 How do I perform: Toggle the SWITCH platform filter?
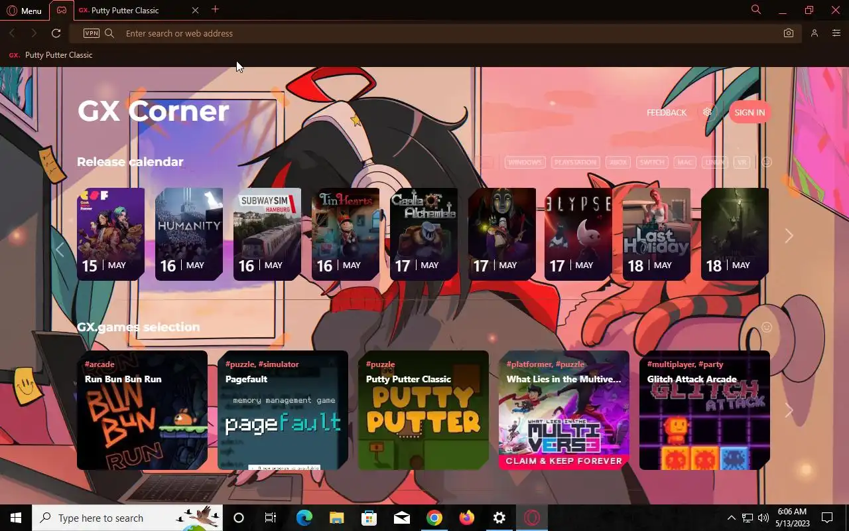[652, 162]
